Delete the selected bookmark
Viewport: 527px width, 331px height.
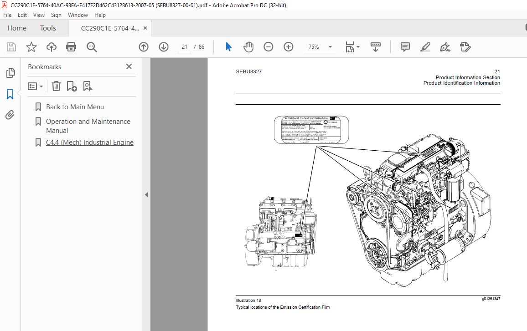(x=56, y=86)
